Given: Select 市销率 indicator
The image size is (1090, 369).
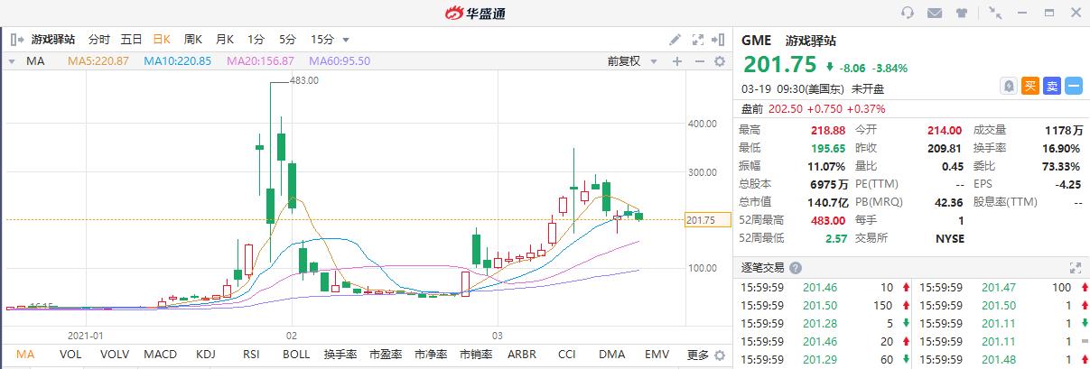Looking at the screenshot, I should point(477,355).
